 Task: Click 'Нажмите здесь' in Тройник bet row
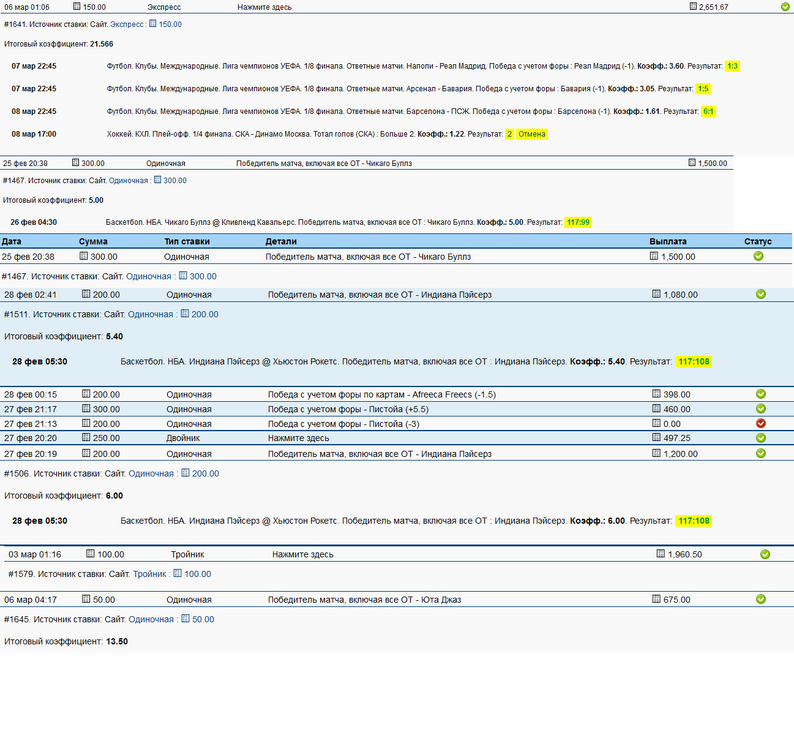pyautogui.click(x=302, y=554)
